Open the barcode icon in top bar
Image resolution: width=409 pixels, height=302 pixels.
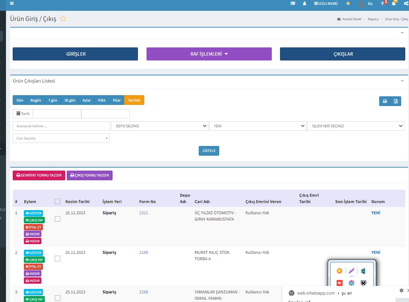(x=293, y=3)
